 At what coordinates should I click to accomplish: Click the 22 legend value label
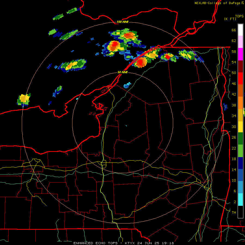point(234,148)
